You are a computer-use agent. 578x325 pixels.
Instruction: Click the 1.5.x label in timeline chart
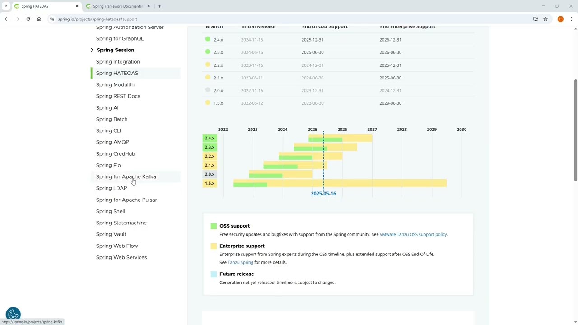[210, 183]
